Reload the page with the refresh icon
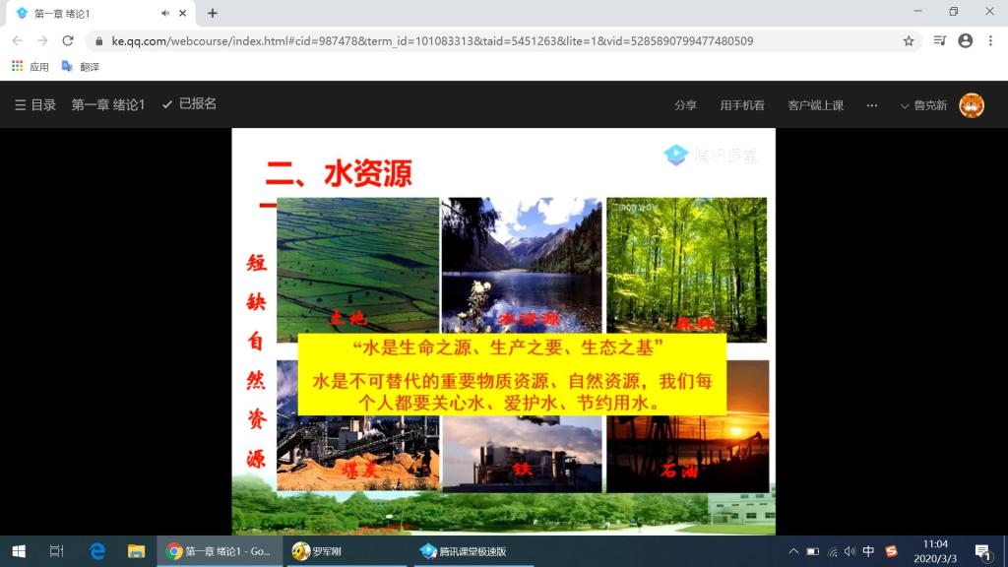Screen dimensions: 1008x567 click(x=68, y=41)
